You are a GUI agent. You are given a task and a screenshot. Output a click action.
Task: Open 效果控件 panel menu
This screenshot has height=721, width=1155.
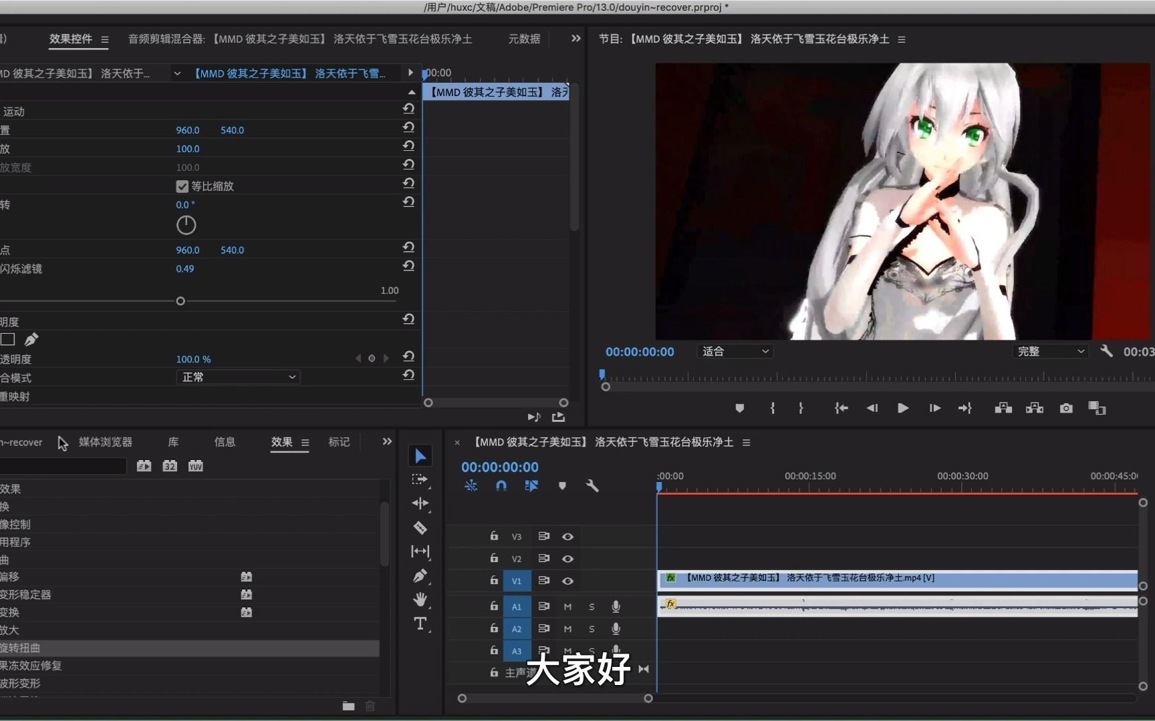pyautogui.click(x=105, y=39)
